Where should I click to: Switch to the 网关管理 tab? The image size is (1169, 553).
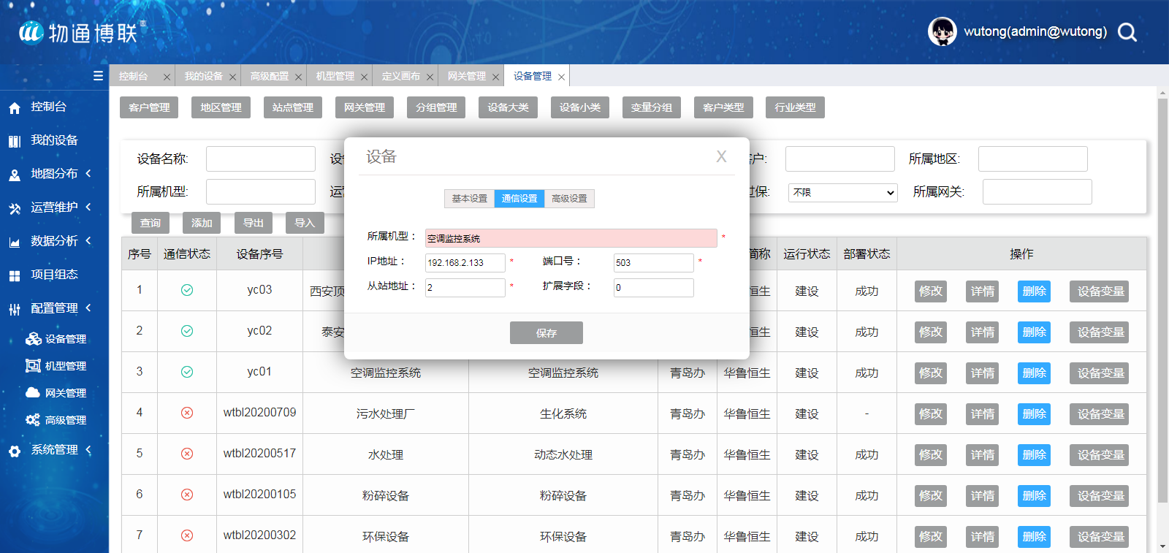471,76
